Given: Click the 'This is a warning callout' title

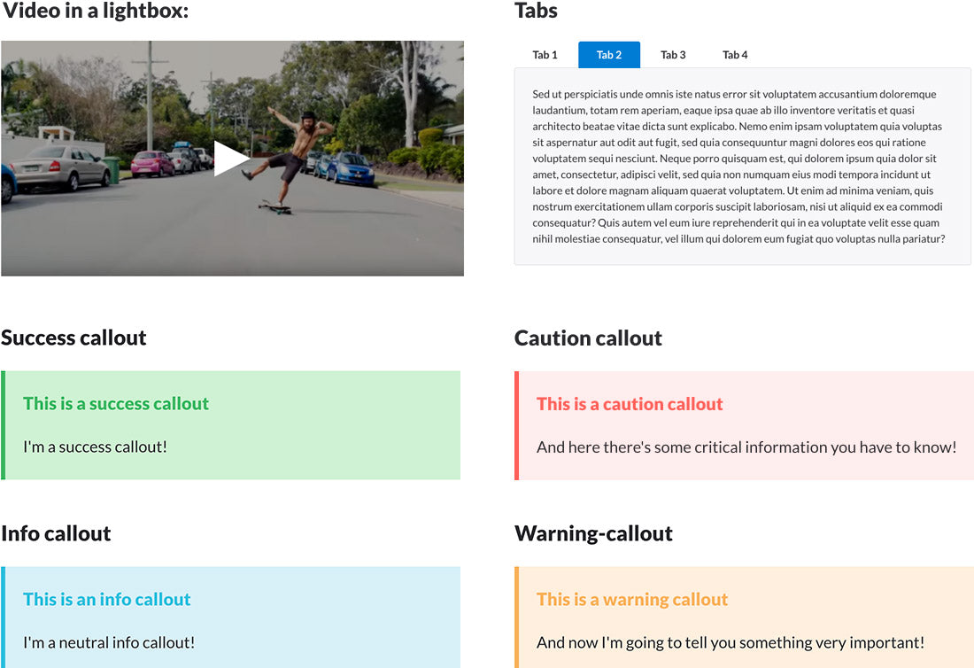Looking at the screenshot, I should [631, 600].
